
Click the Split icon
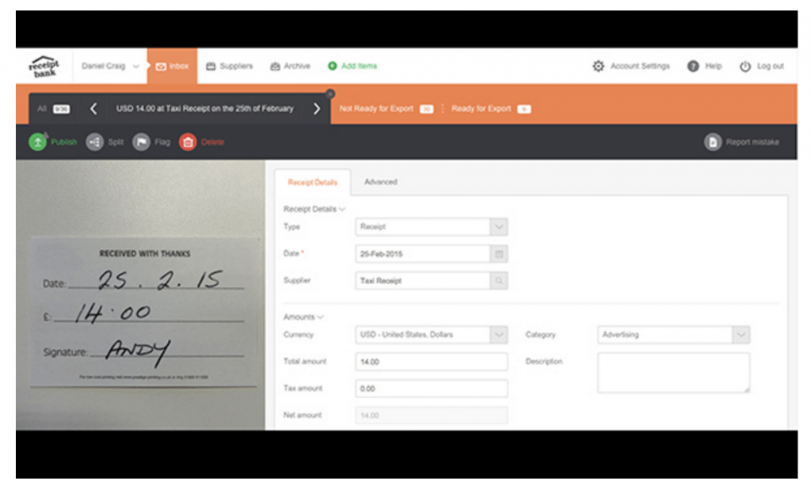[x=95, y=142]
